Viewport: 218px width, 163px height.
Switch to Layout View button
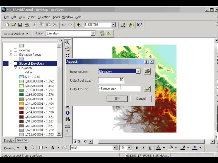click(79, 142)
